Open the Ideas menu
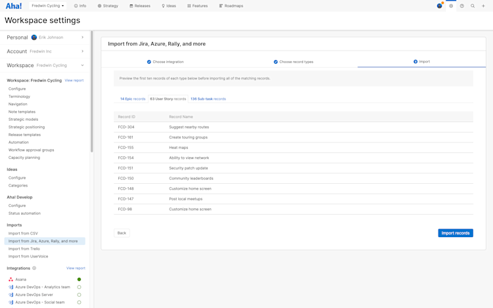Viewport: 493px width, 308px height. click(169, 6)
